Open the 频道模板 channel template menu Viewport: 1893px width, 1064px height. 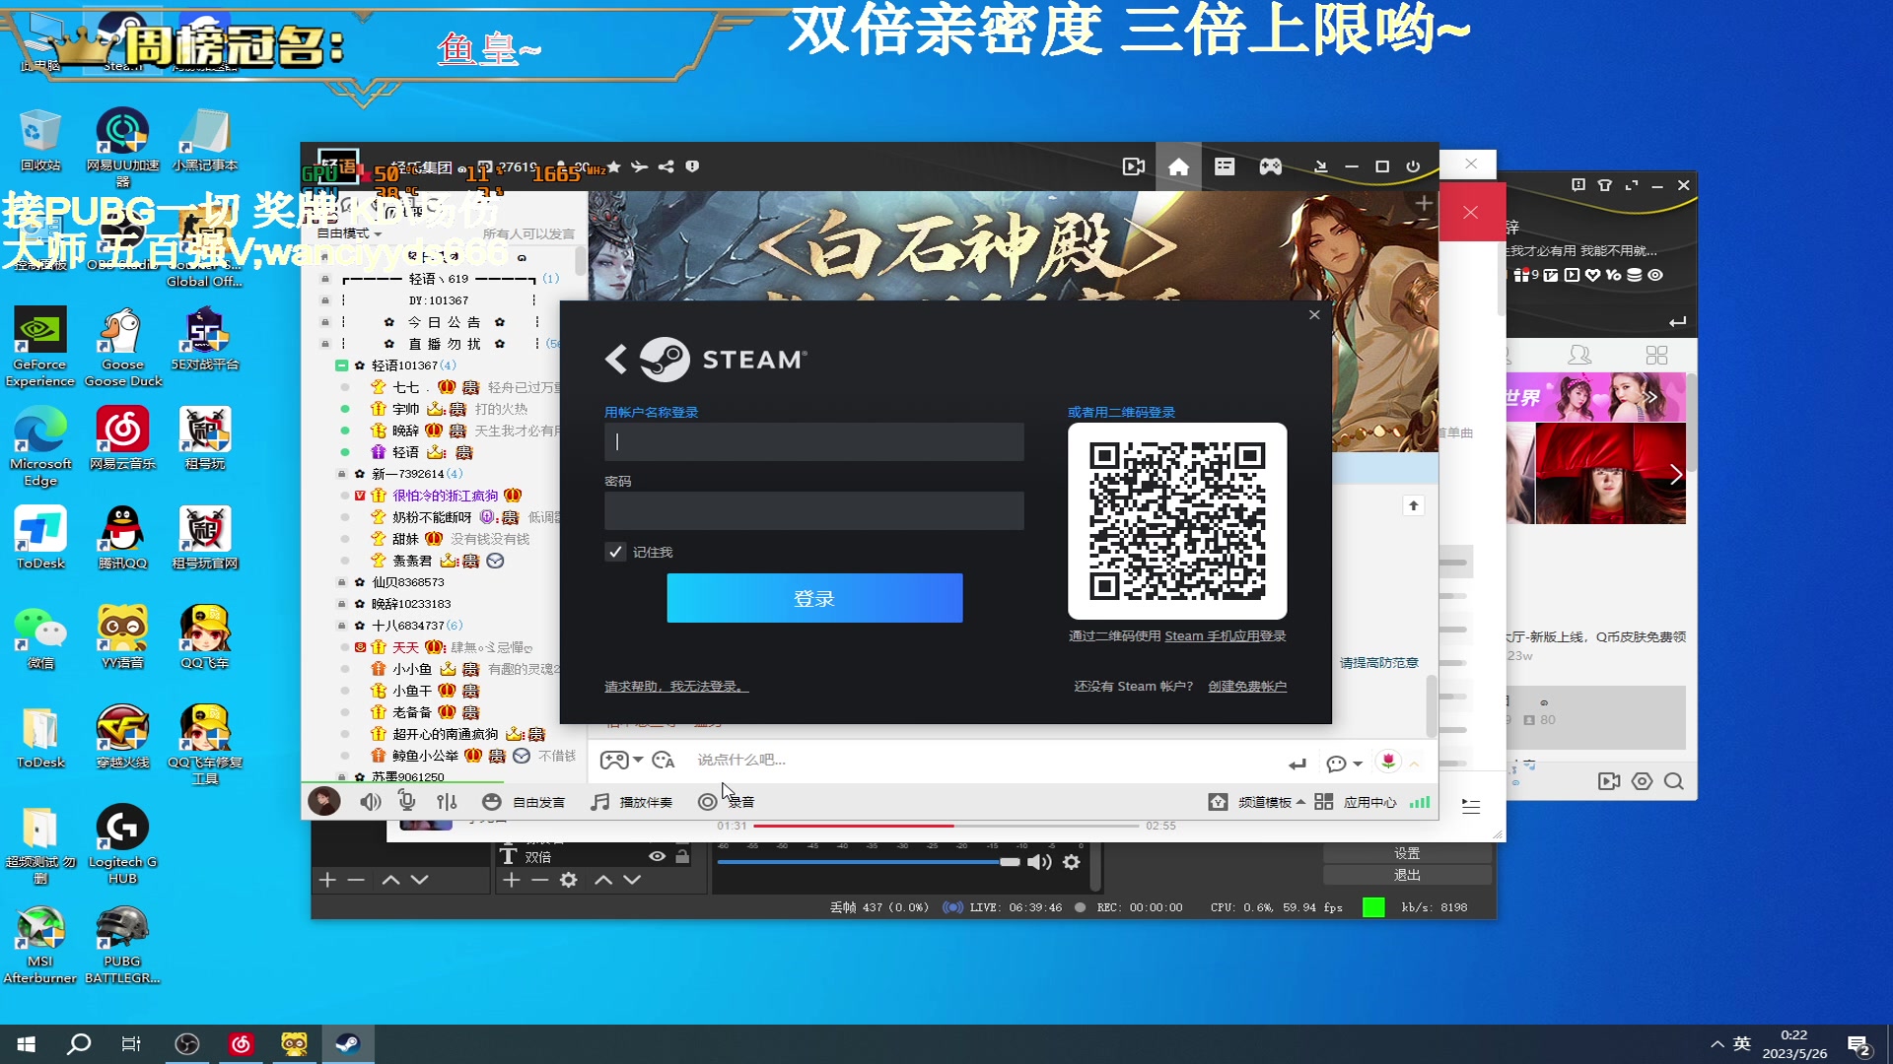1257,802
